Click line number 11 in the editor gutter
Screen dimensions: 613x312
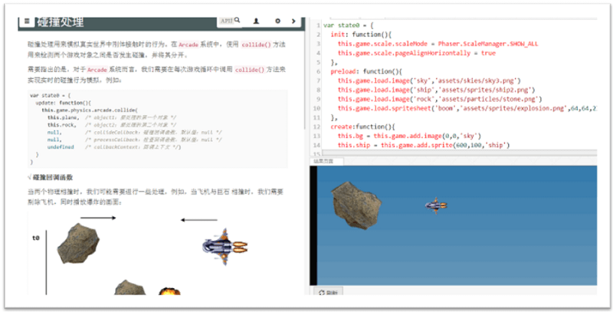tap(316, 117)
